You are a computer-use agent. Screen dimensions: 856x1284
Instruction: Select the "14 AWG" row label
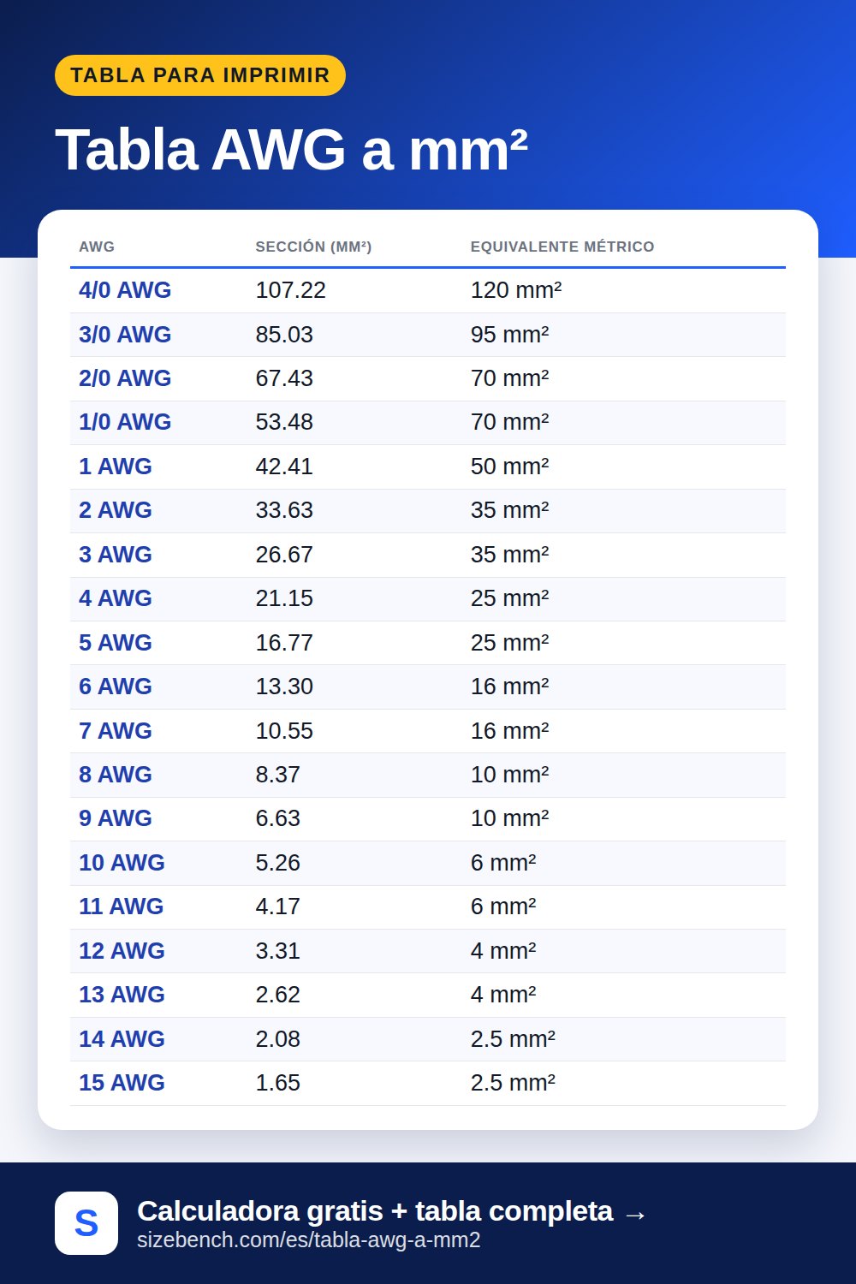pyautogui.click(x=122, y=1039)
